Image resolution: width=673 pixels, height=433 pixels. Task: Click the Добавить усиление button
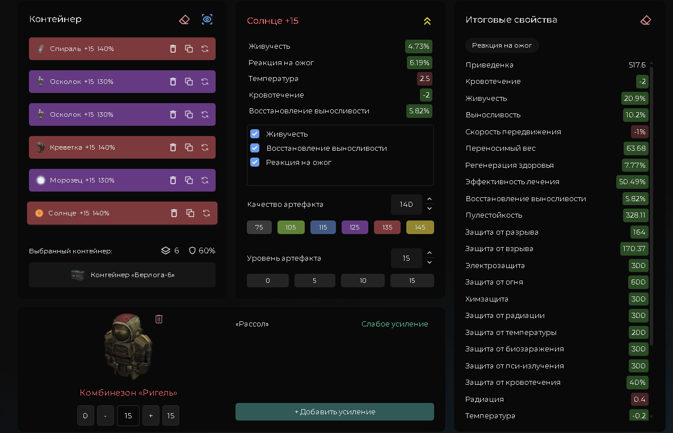tap(335, 411)
